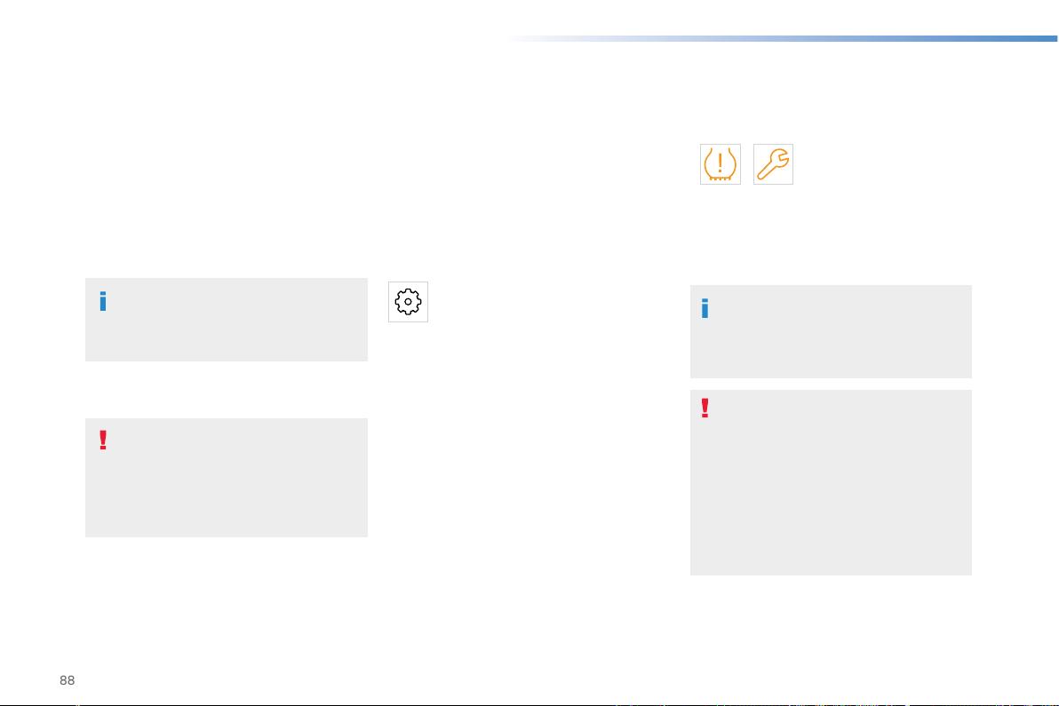This screenshot has width=1059, height=706.
Task: Click the orange tyre pressure warning icon
Action: [x=720, y=164]
